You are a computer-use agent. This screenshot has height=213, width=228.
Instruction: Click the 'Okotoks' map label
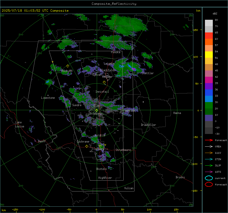point(101,169)
